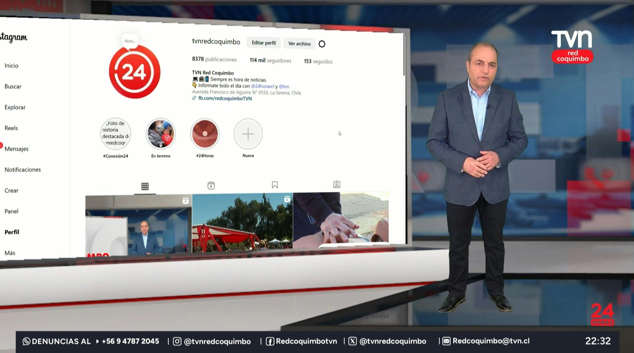Expand the Más menu in sidebar

click(10, 253)
